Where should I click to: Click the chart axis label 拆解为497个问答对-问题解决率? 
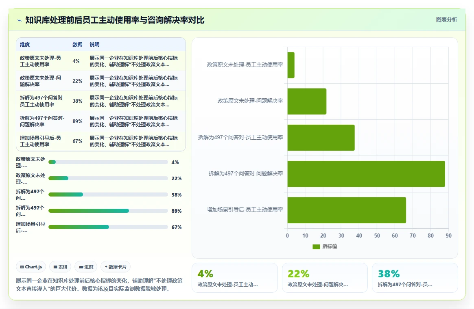246,173
